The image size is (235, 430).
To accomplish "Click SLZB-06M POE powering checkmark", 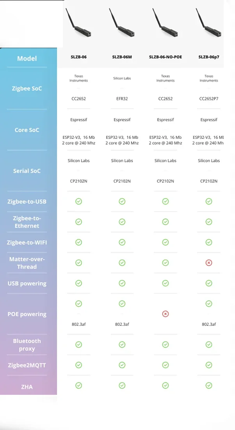I will pyautogui.click(x=122, y=304).
